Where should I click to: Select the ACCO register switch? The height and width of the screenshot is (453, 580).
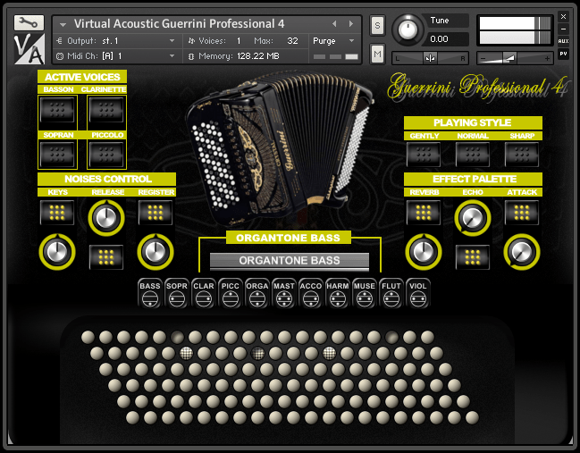point(311,294)
